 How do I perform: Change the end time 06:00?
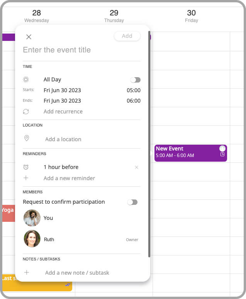(x=133, y=101)
